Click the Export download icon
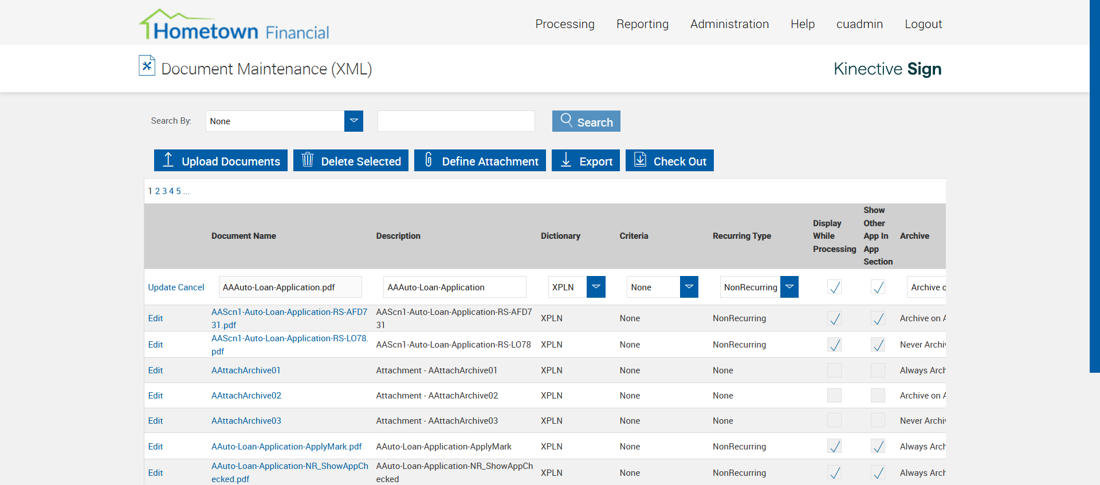Screen dimensions: 1100x485 pyautogui.click(x=565, y=160)
